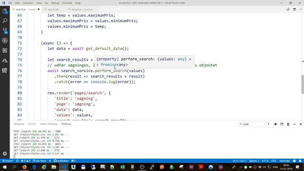The height and width of the screenshot is (171, 304).
Task: Open the View menu
Action: coord(39,3)
